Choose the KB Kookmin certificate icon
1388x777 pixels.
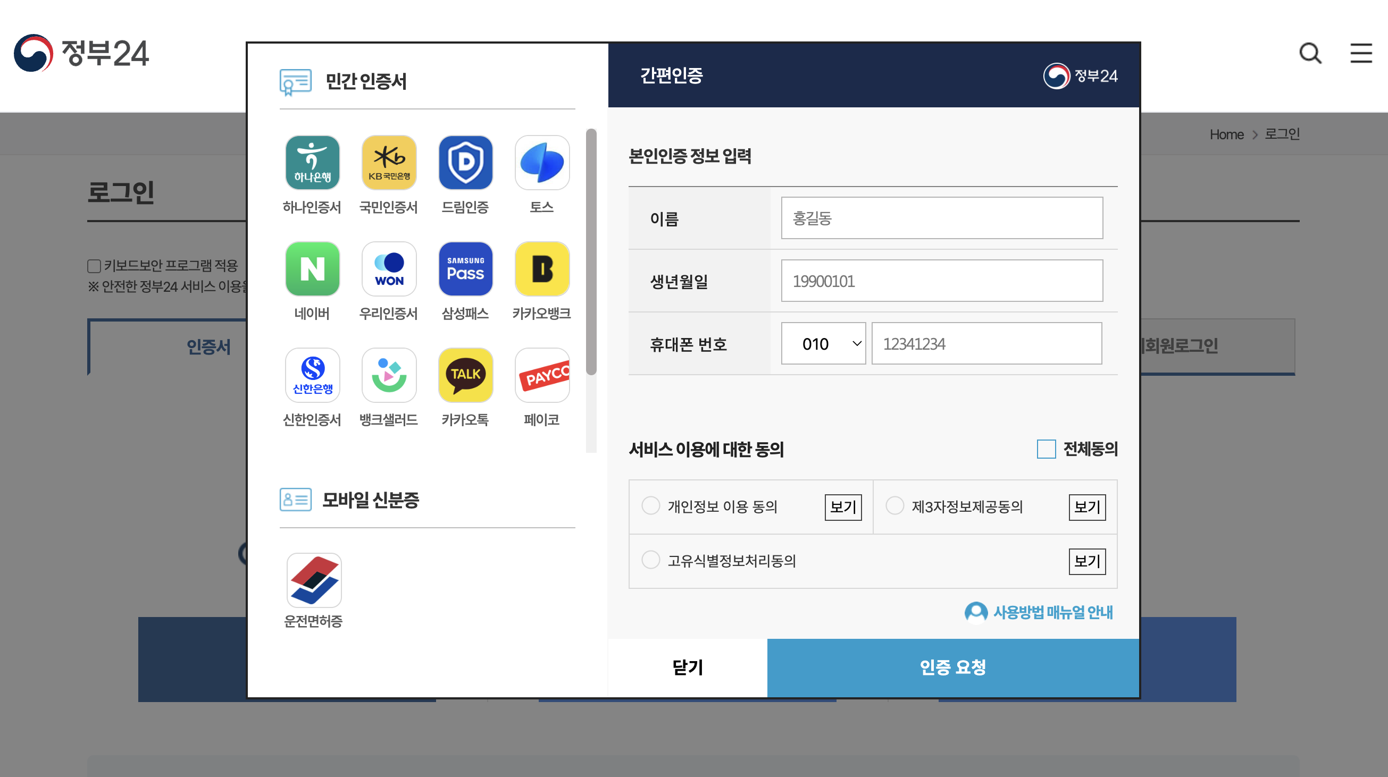pyautogui.click(x=389, y=163)
